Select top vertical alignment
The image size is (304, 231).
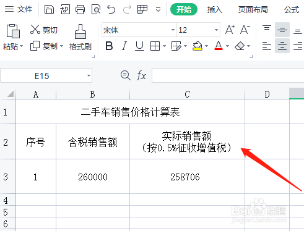(267, 28)
